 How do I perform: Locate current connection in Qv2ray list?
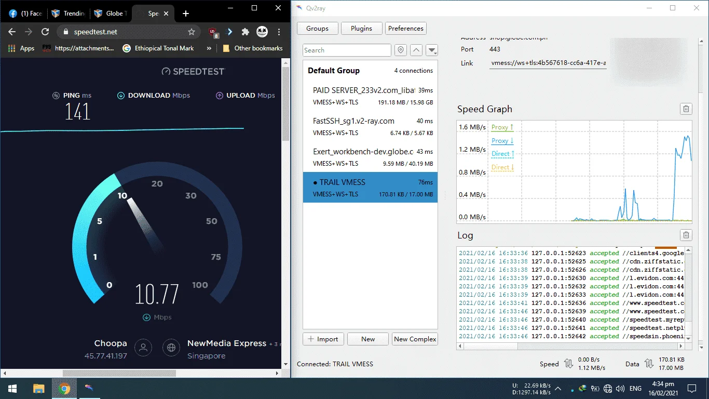tap(400, 50)
